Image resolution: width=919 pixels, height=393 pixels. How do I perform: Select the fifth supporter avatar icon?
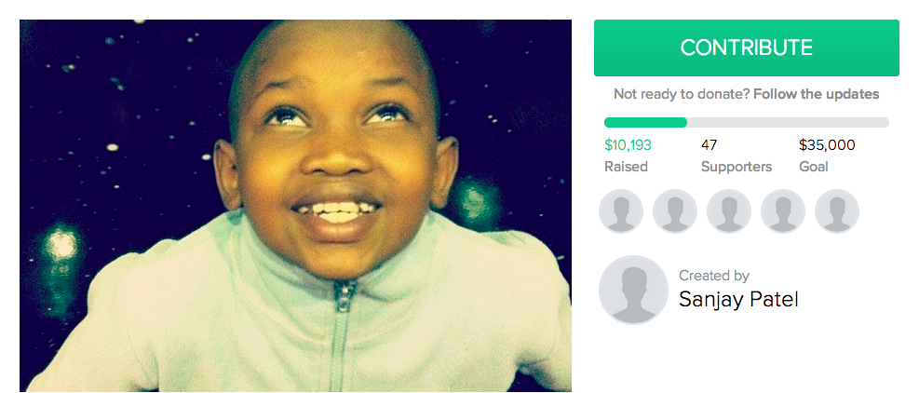(836, 211)
